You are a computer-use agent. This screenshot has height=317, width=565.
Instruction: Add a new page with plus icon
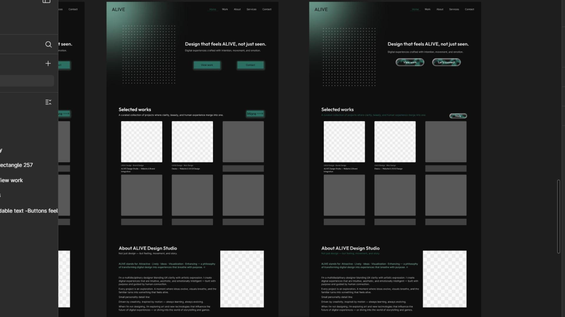click(x=48, y=63)
